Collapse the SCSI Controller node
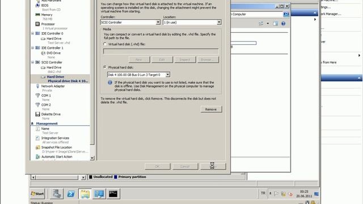This screenshot has height=204, width=363. pos(33,62)
